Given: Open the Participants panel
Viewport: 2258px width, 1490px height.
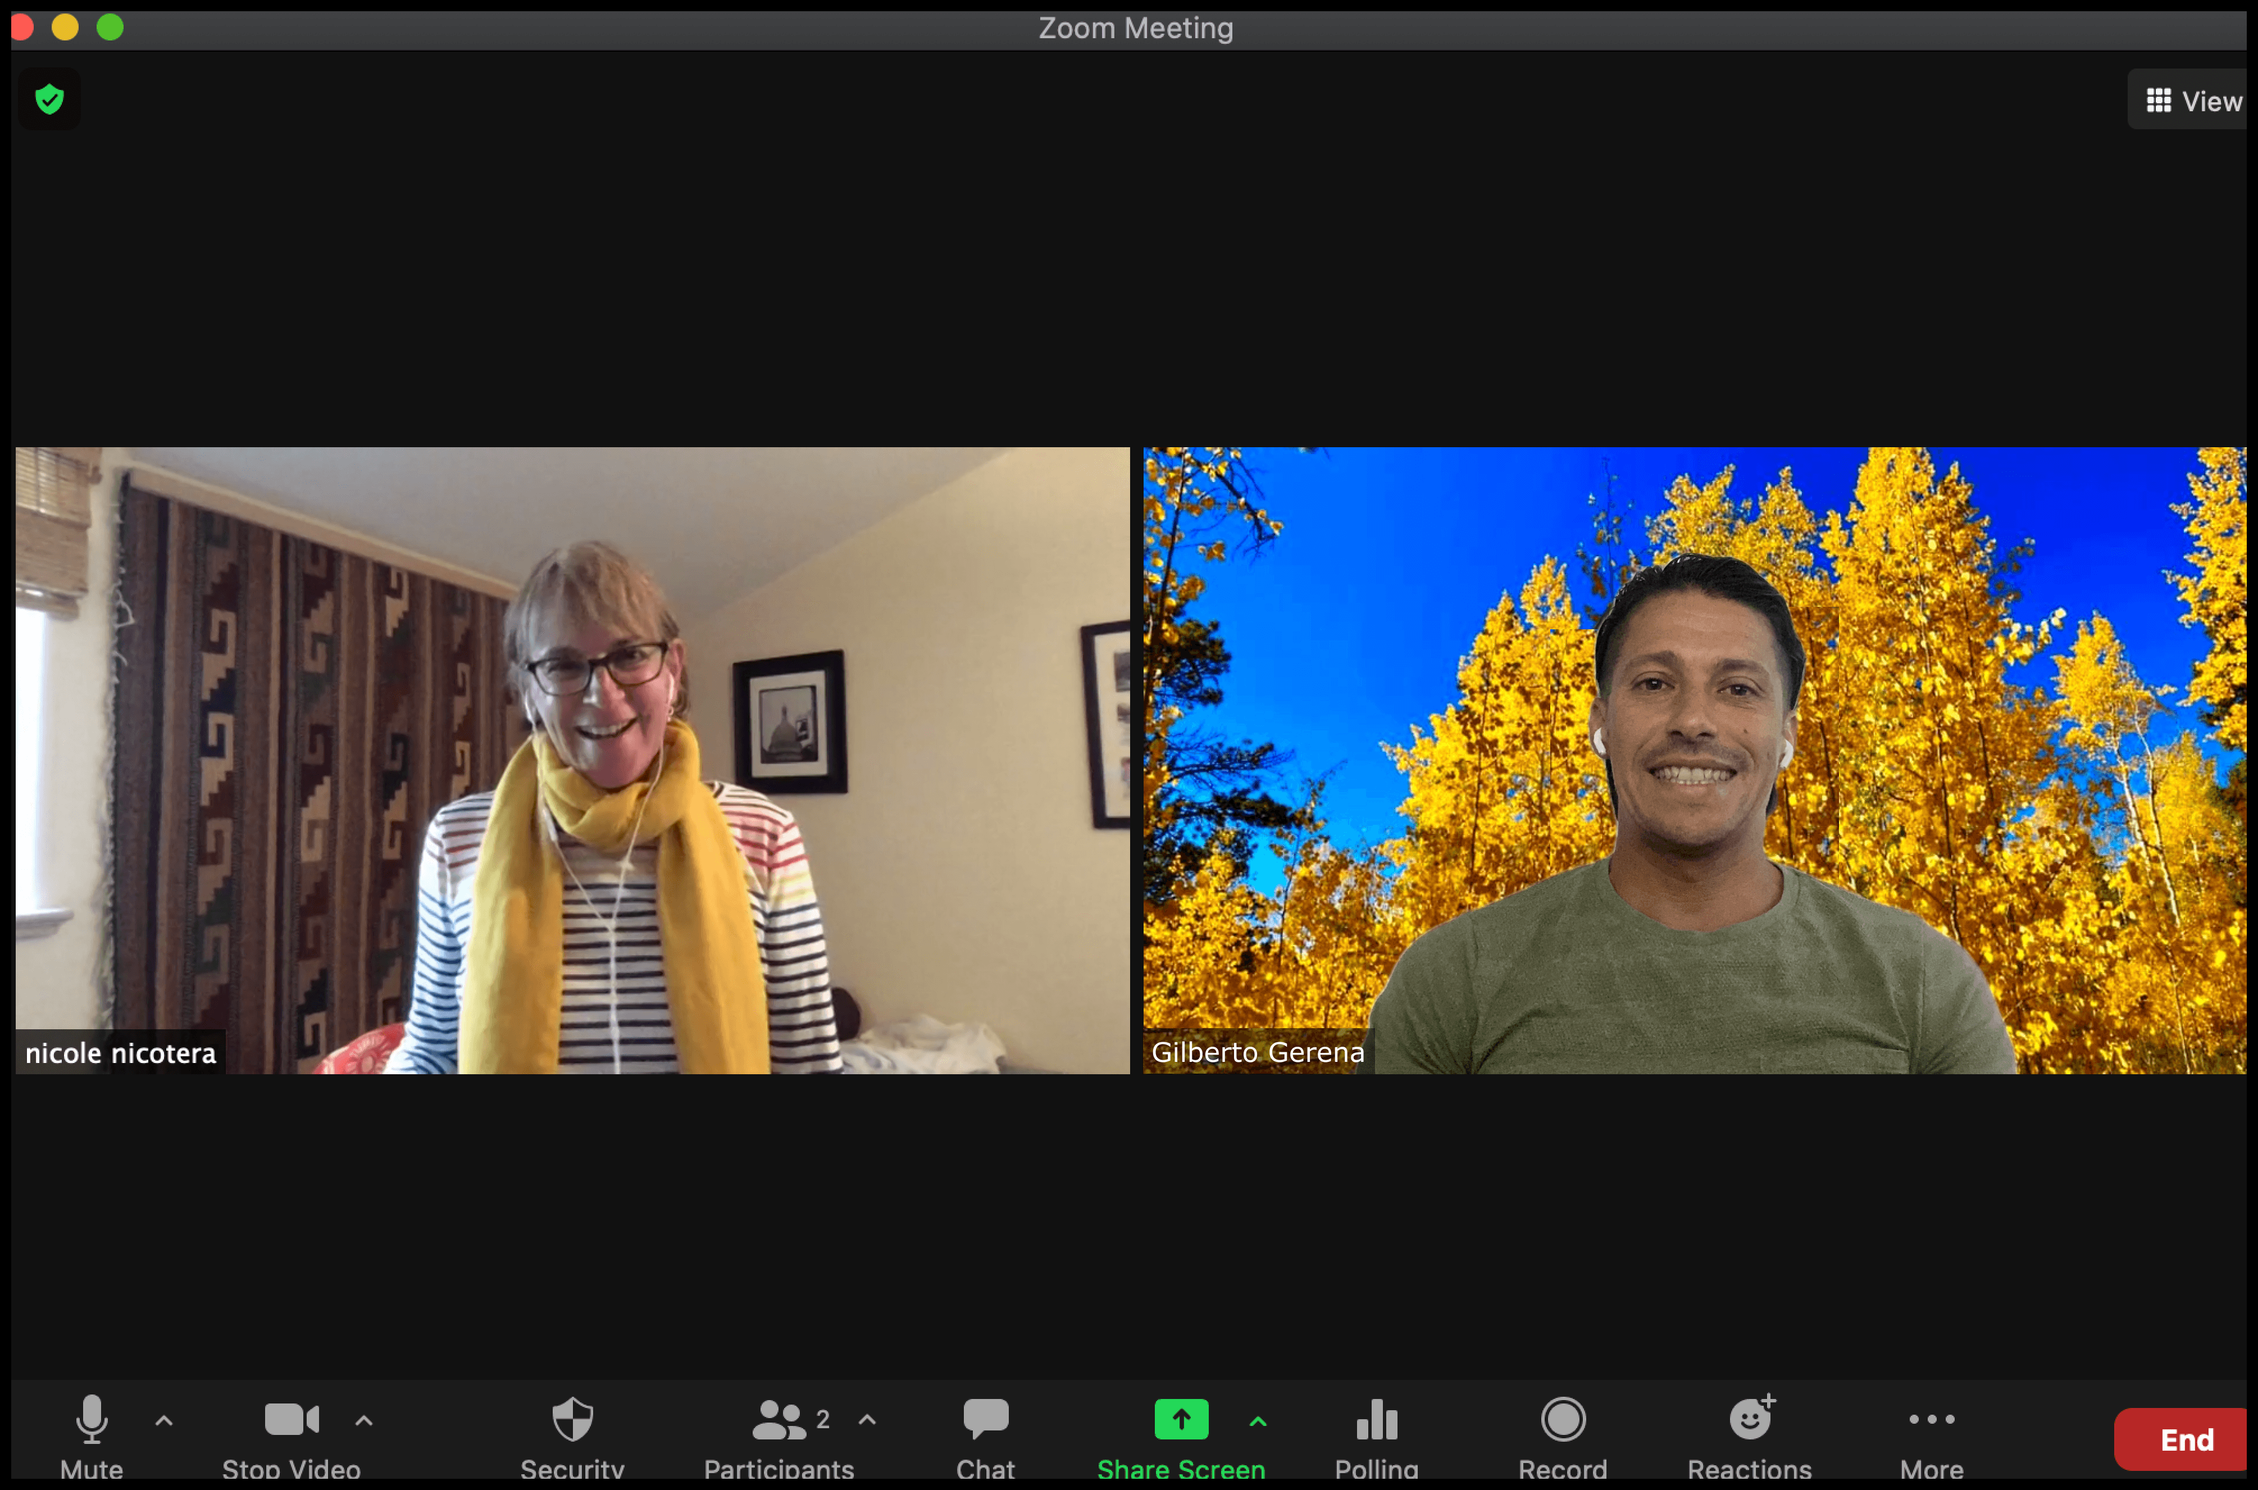Looking at the screenshot, I should [779, 1420].
